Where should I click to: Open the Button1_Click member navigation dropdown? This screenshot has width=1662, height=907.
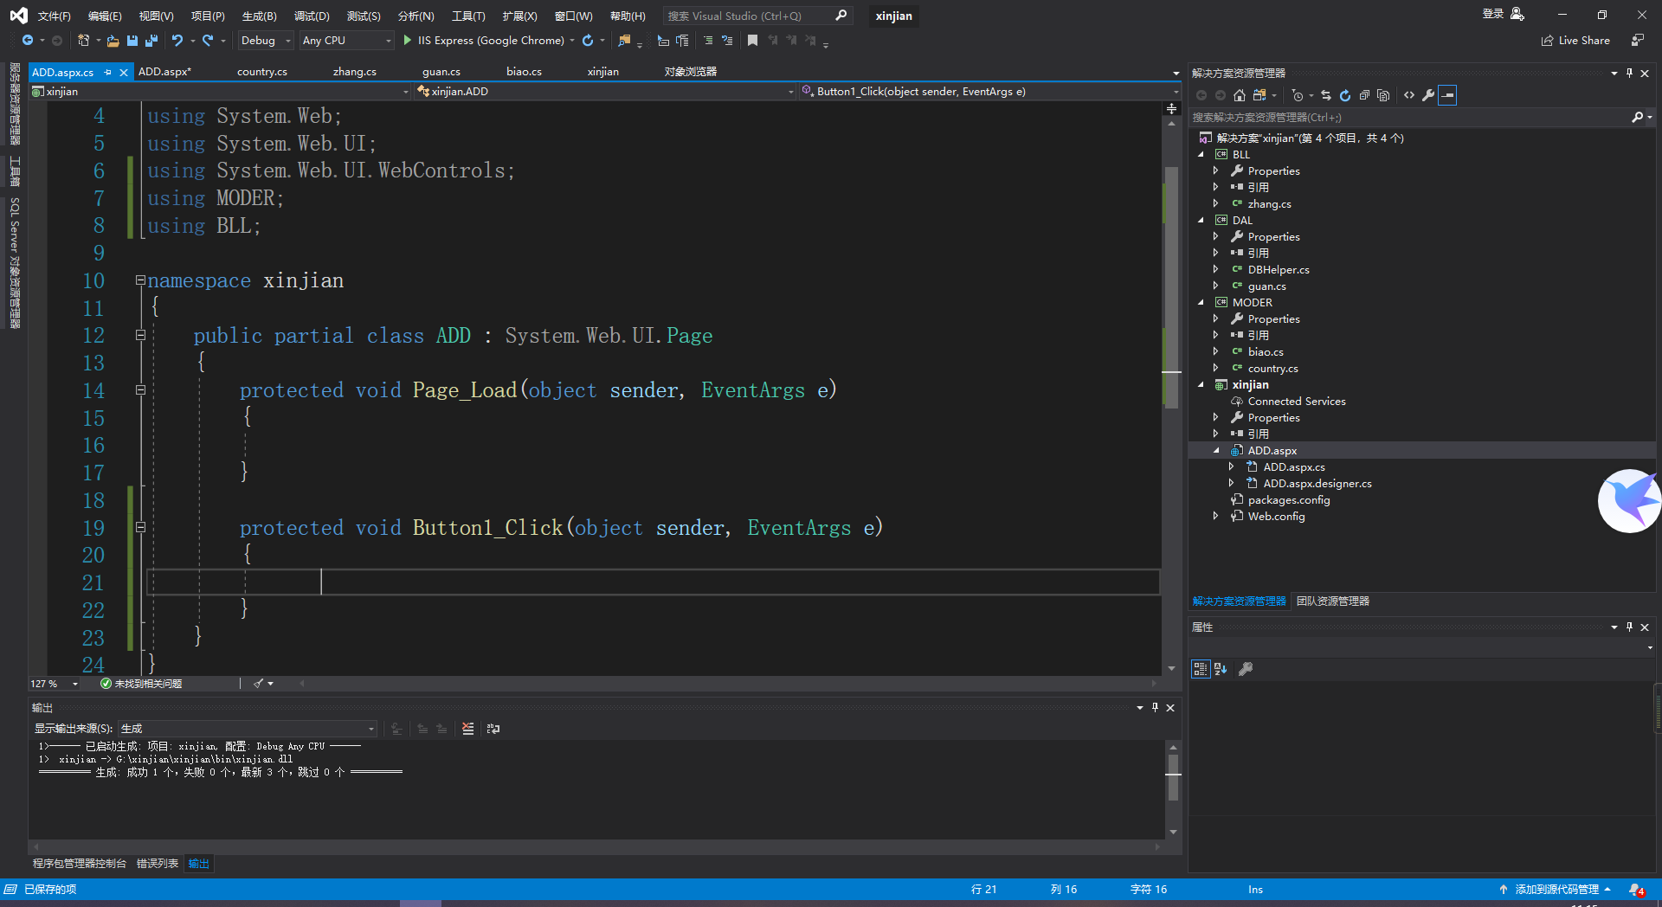tap(989, 91)
